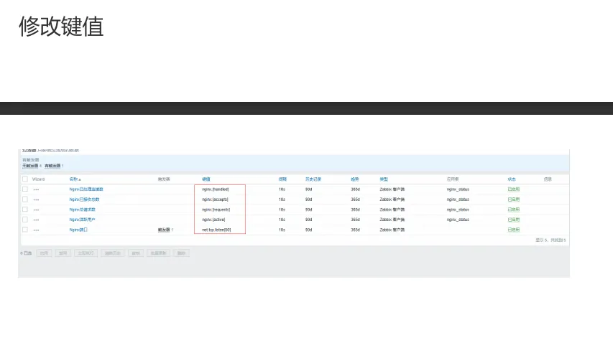Tick the select-all checkbox in table header
Image resolution: width=613 pixels, height=348 pixels.
25,179
